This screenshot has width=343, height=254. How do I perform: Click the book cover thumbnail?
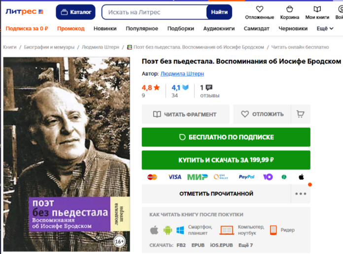pos(67,154)
